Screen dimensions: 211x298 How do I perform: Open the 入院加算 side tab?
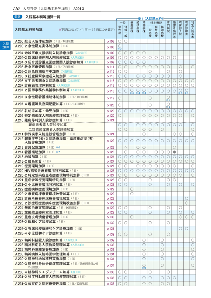tap(6, 45)
